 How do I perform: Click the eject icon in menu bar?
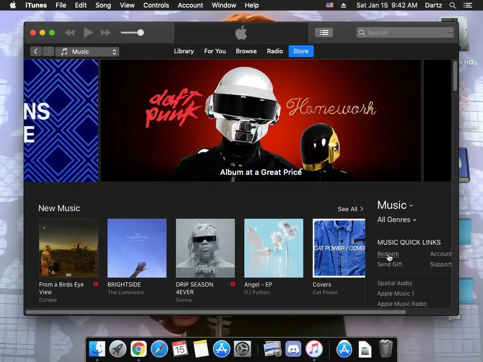343,5
